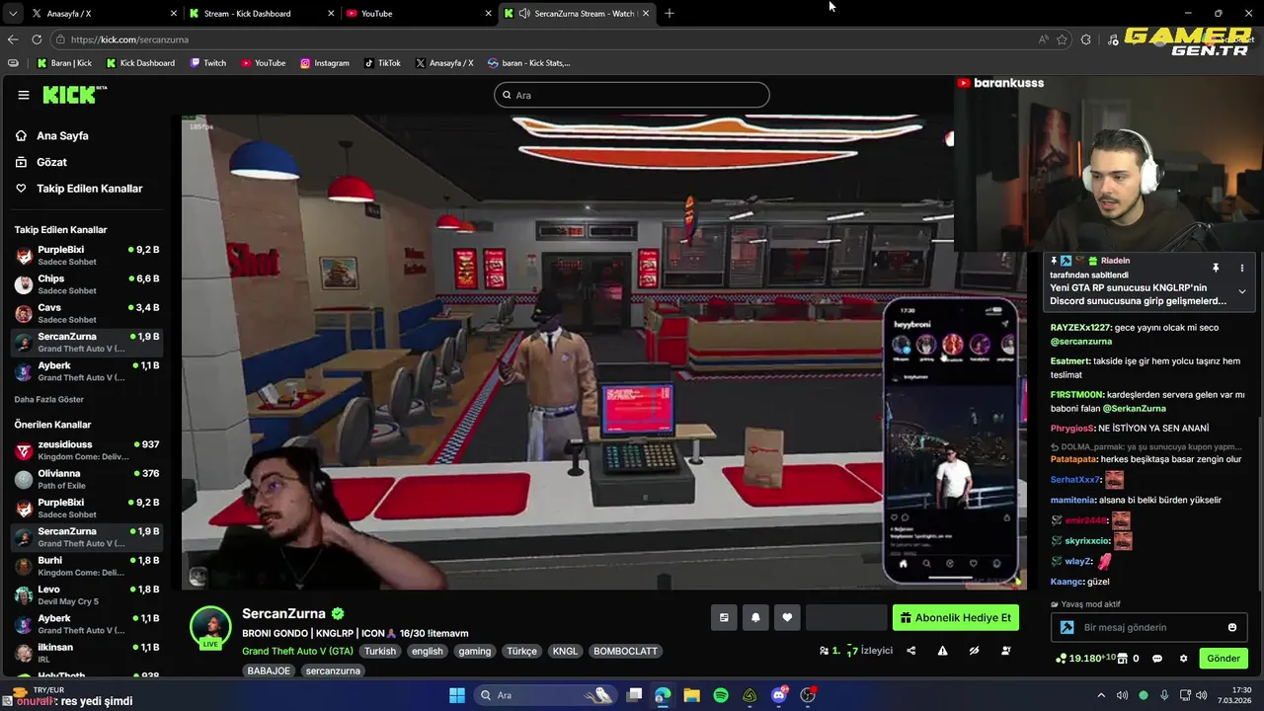Select the Türkçe tag
The height and width of the screenshot is (711, 1264).
click(521, 651)
